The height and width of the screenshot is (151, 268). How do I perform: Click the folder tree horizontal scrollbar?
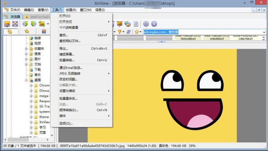click(26, 140)
